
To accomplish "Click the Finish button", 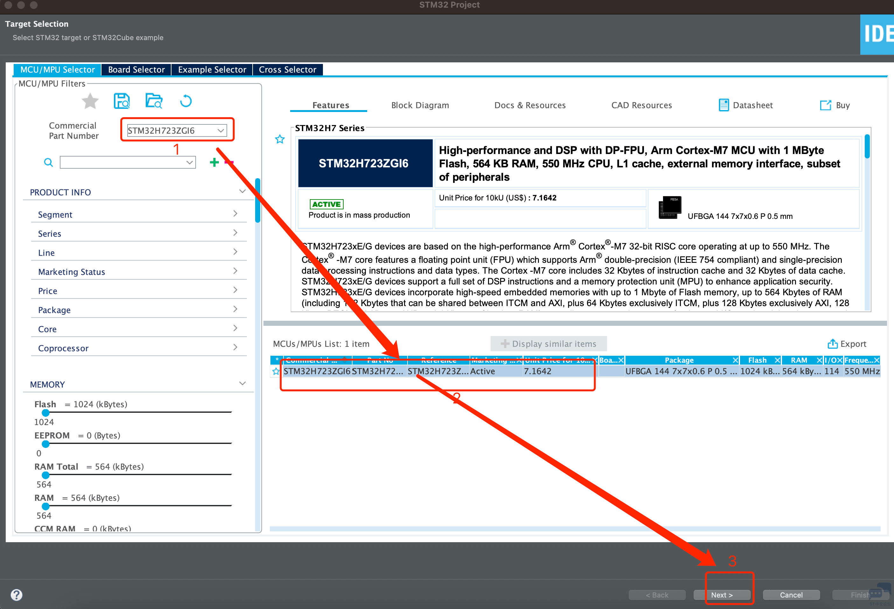I will pos(861,595).
